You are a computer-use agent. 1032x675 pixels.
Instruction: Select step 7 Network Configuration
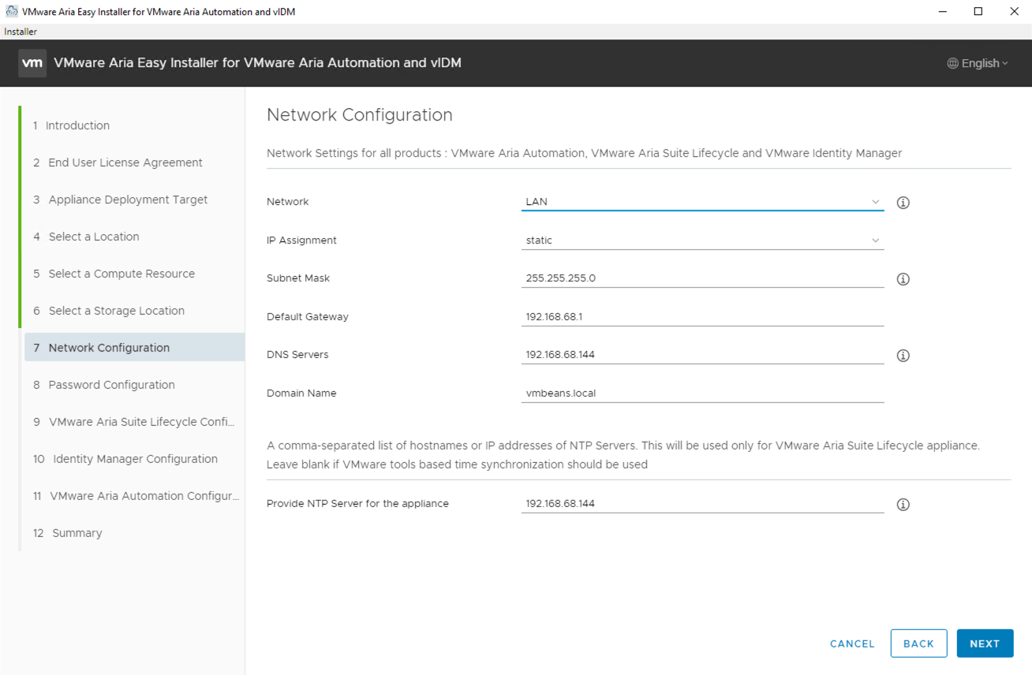tap(134, 348)
